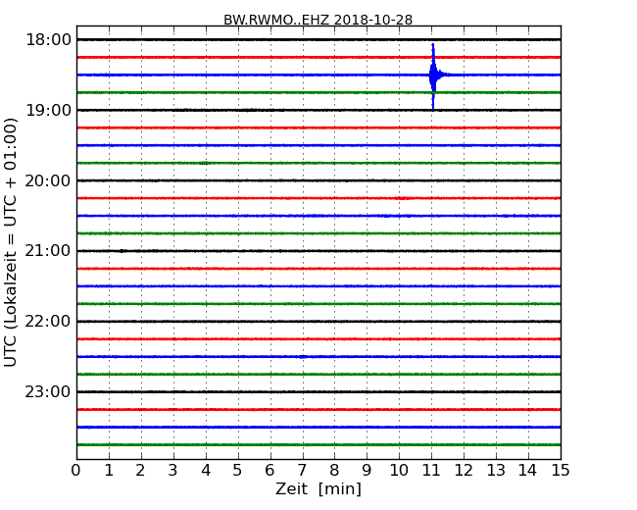Screen dimensions: 637x510
Task: Click the blue seismic event spike
Action: (x=433, y=76)
